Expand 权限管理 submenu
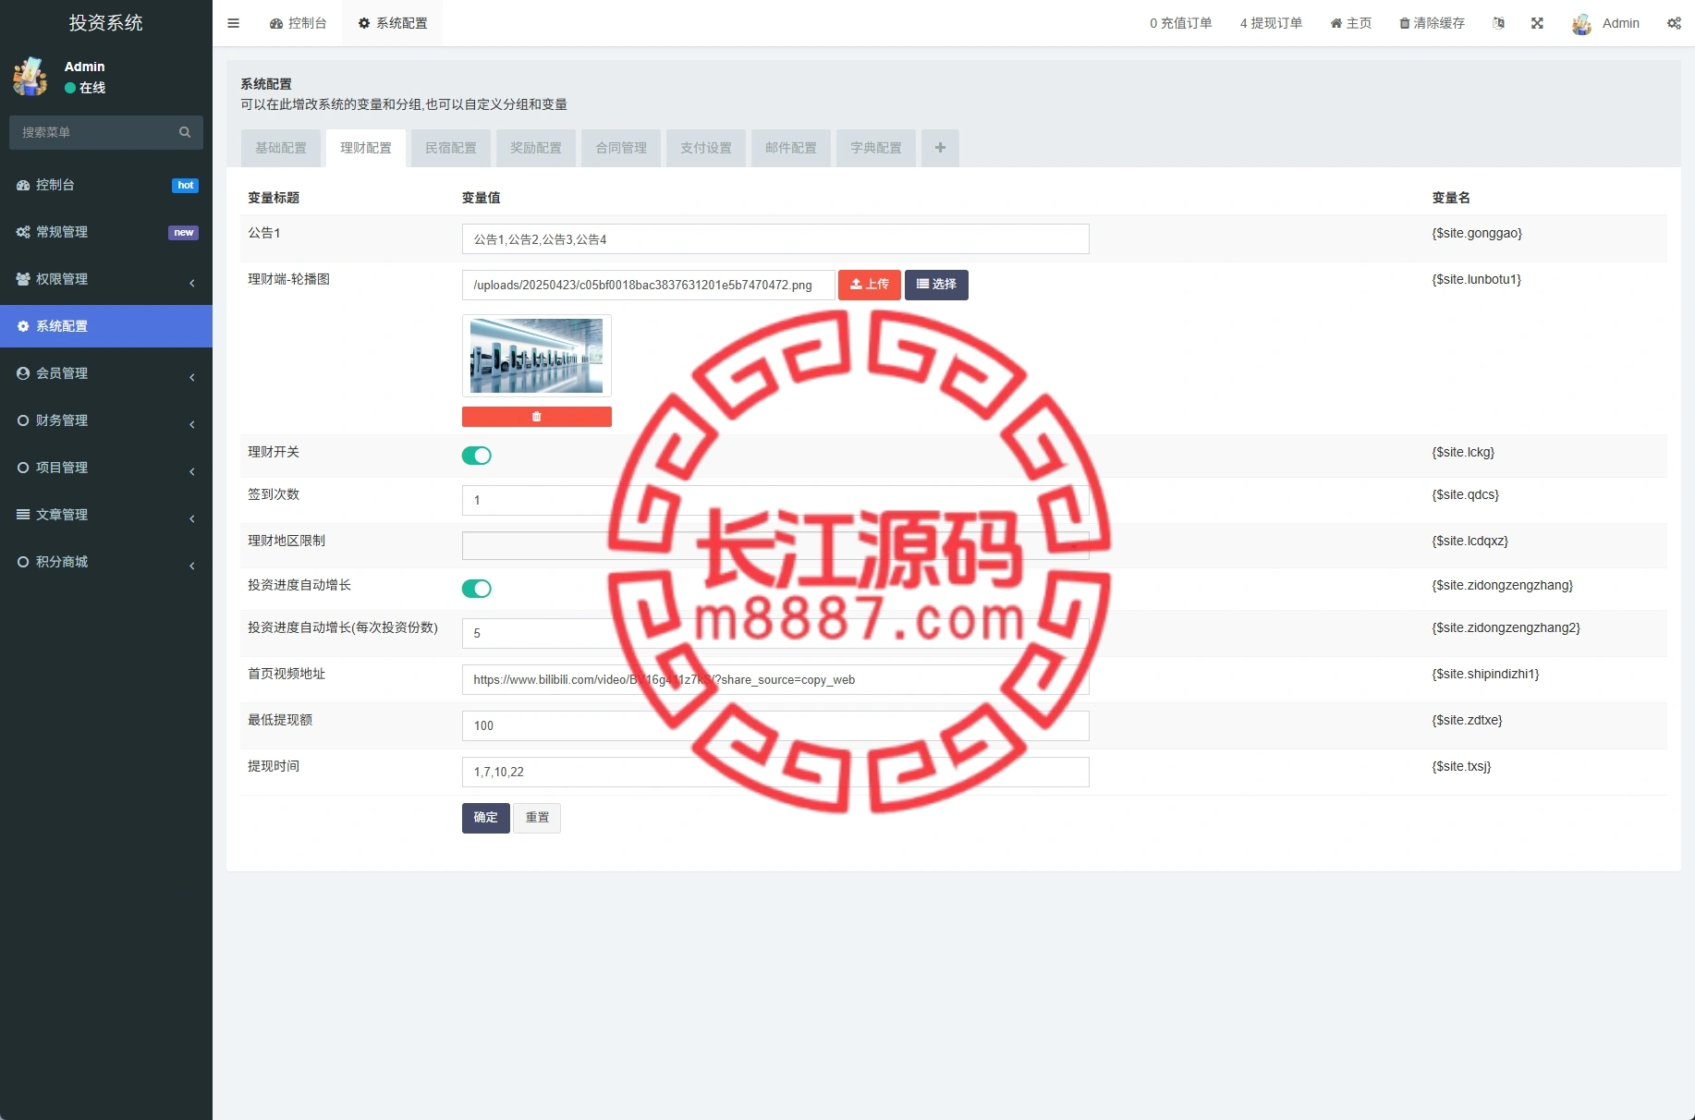 click(x=106, y=279)
